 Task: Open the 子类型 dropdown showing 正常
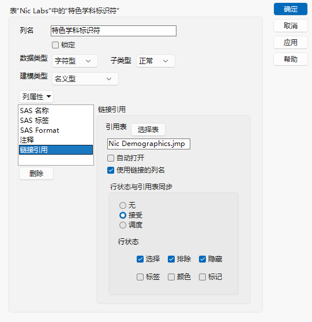tap(156, 61)
